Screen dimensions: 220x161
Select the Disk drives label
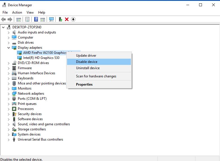[26, 43]
